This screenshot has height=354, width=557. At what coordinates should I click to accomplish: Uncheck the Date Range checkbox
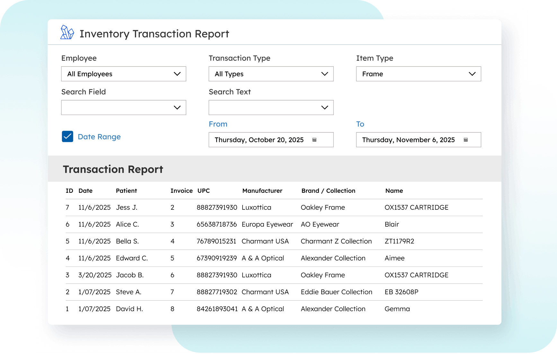tap(67, 137)
